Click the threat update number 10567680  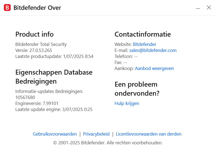click(x=25, y=97)
